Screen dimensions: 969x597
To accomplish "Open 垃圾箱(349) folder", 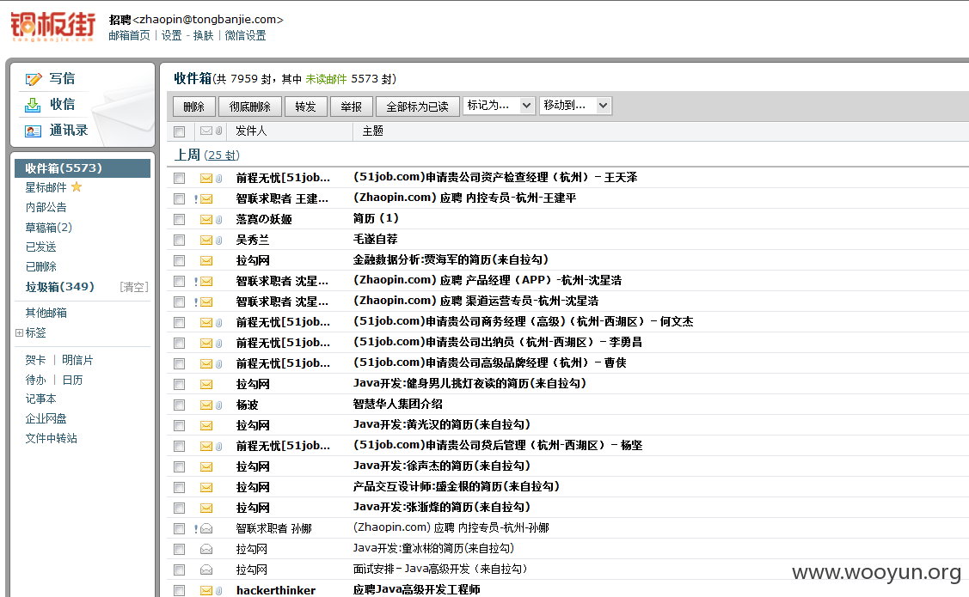I will point(60,286).
